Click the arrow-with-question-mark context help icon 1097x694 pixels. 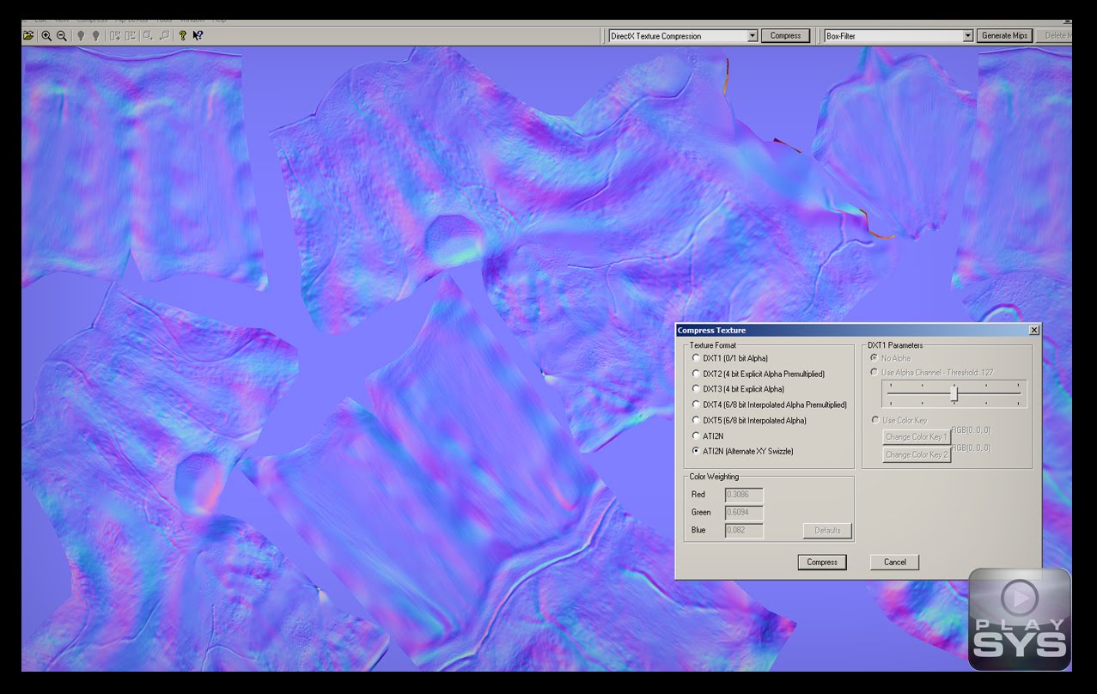click(x=198, y=36)
